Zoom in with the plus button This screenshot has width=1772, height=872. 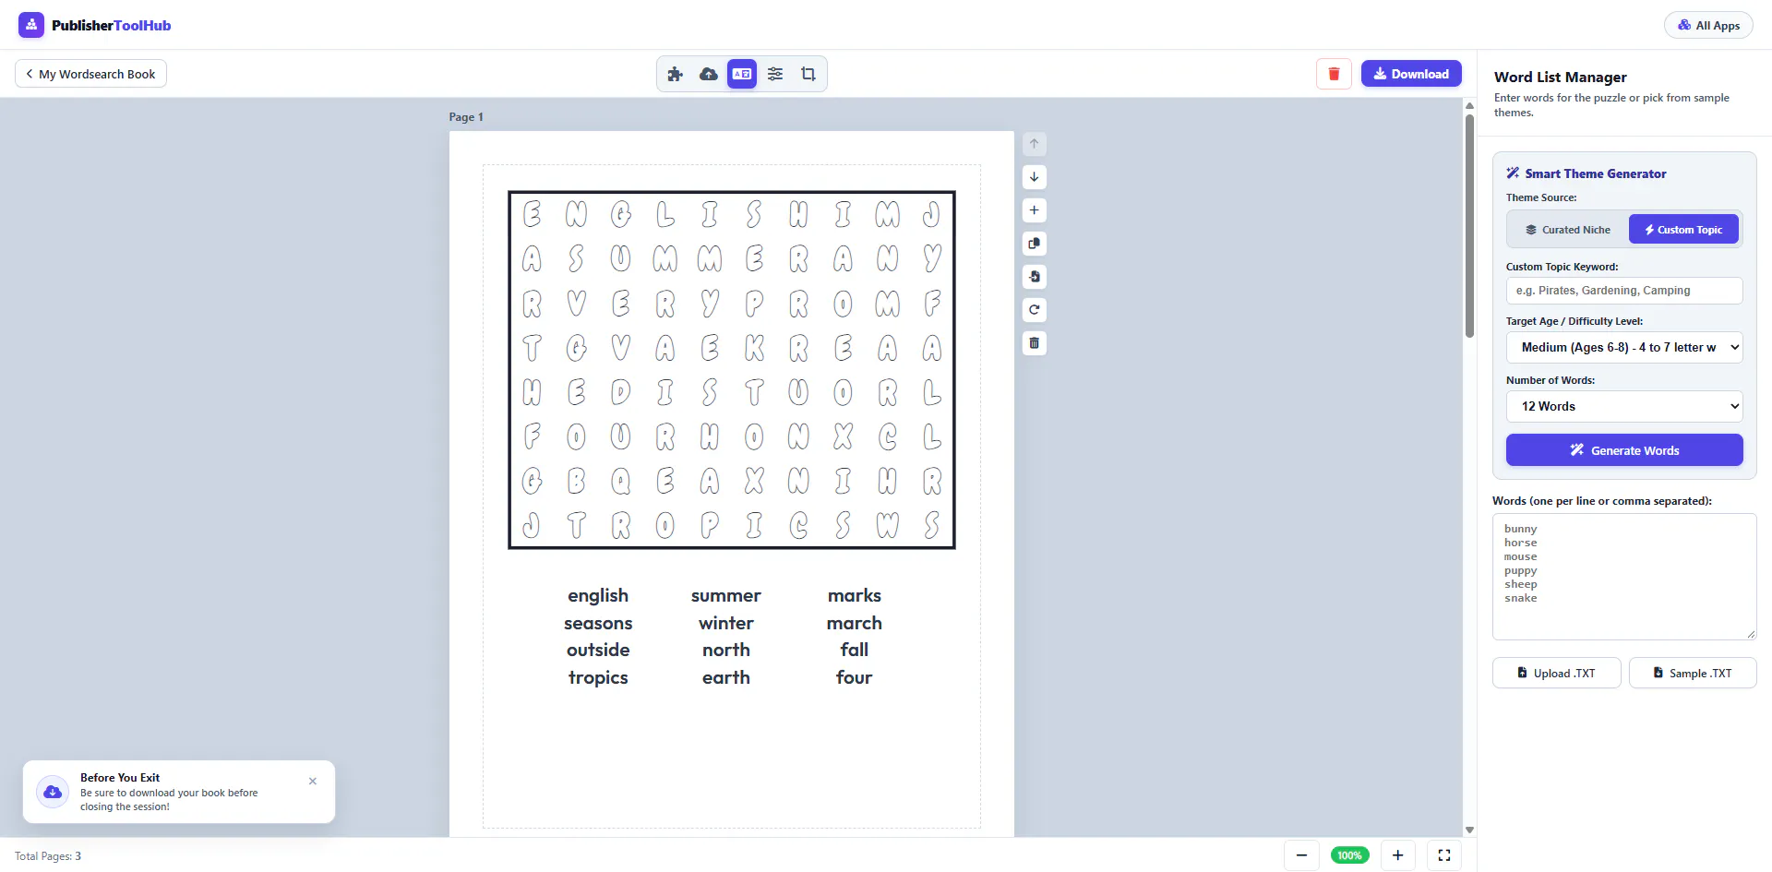point(1398,855)
